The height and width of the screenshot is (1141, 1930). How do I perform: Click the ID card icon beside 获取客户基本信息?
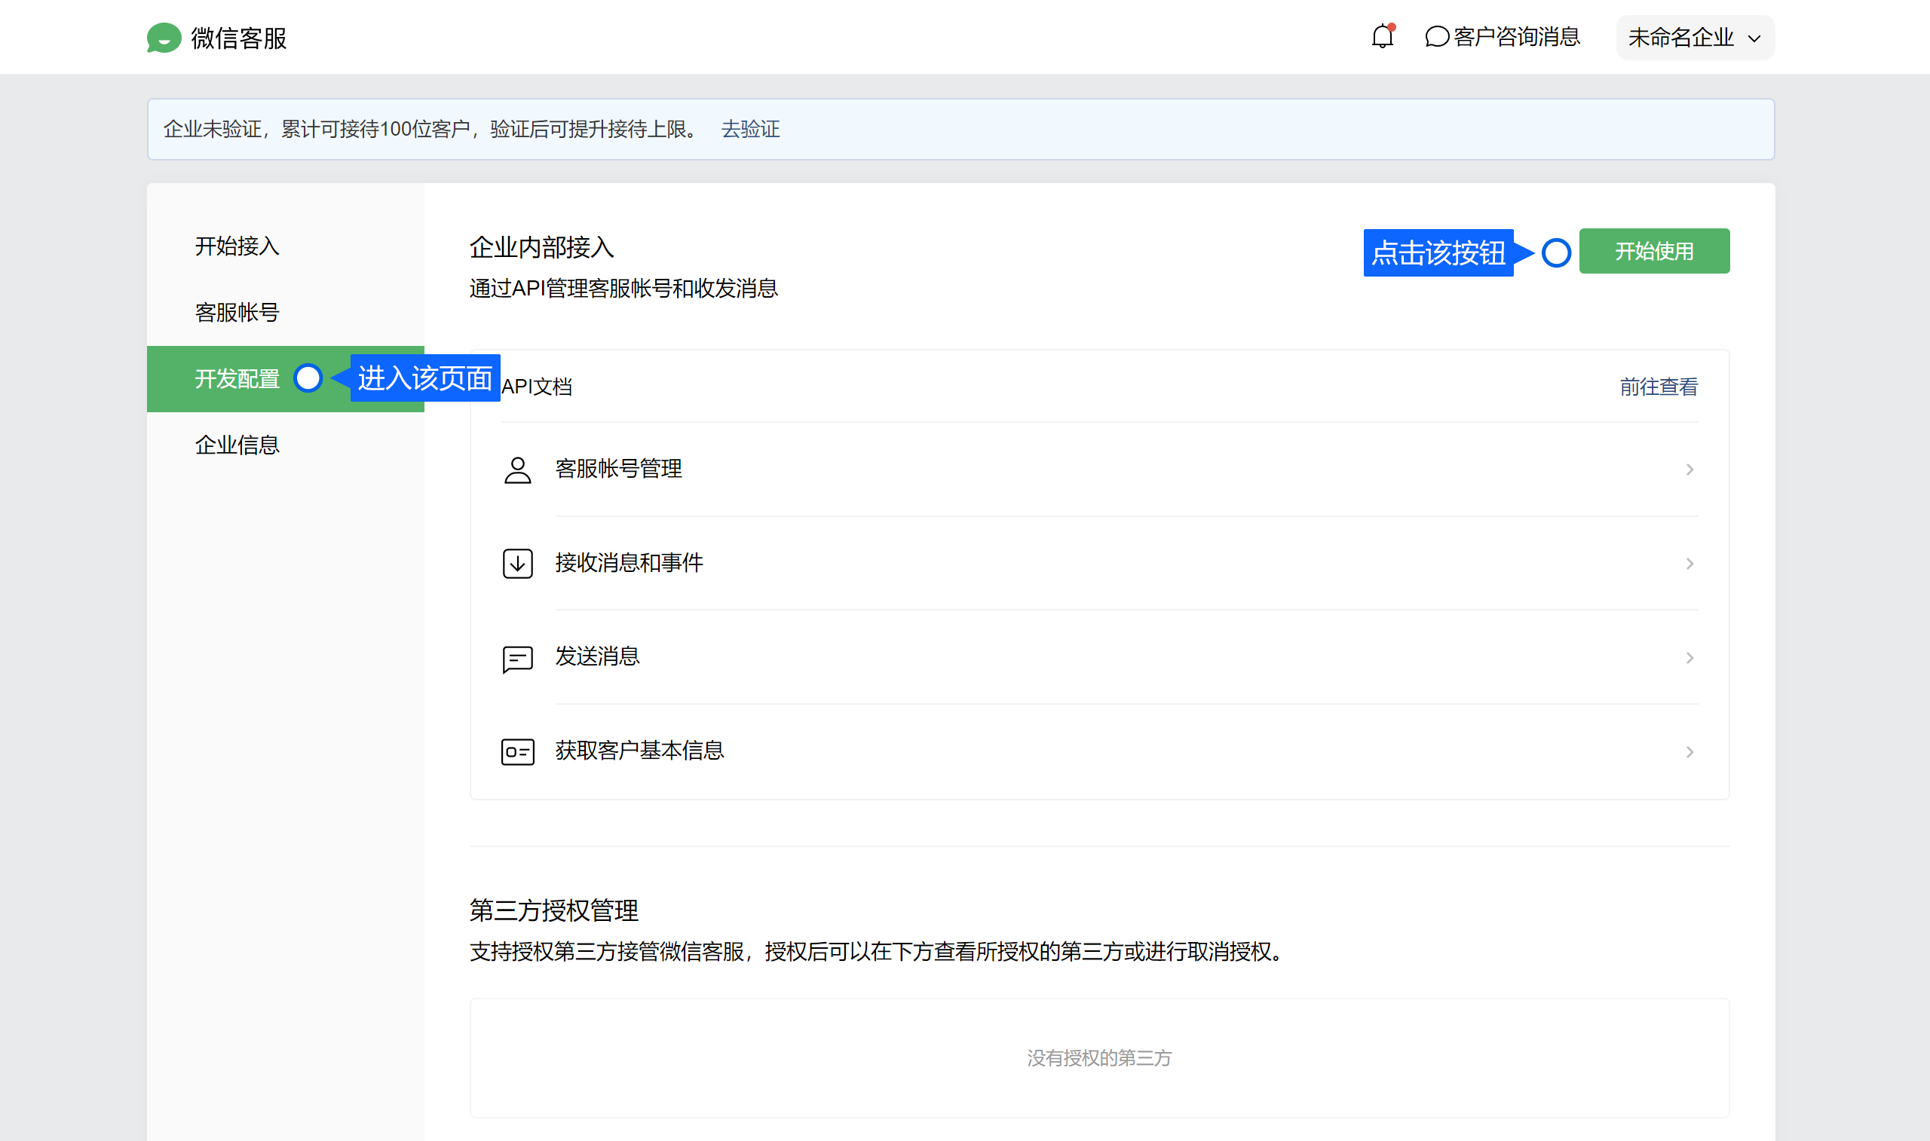(517, 752)
